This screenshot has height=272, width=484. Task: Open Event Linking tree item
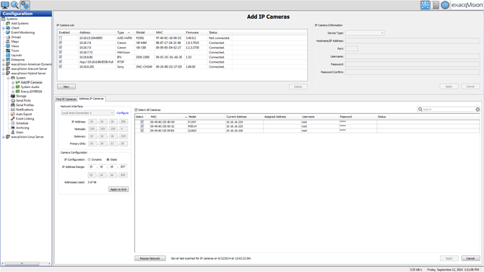pyautogui.click(x=25, y=119)
